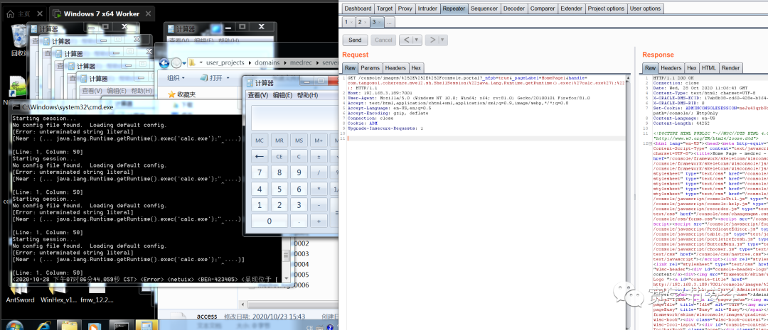
Task: Open previous-history dropdown arrow in Repeater
Action: 417,40
